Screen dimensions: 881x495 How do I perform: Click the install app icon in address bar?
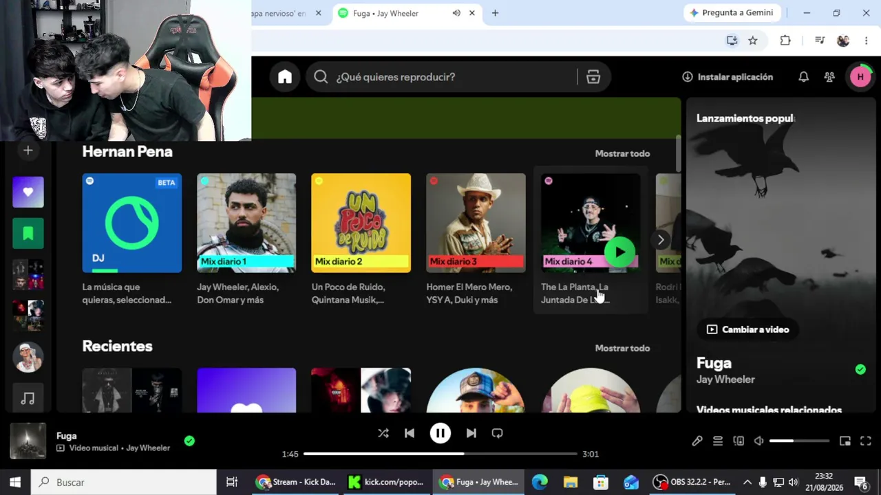click(x=732, y=41)
